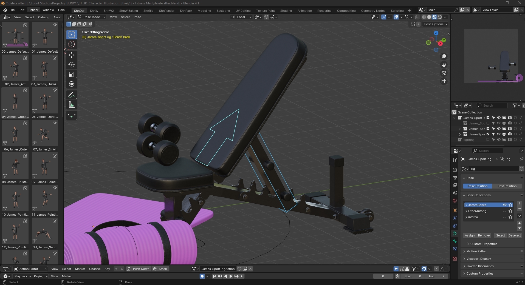Click the End frame field
Screen dimensions: 525x285
point(436,276)
